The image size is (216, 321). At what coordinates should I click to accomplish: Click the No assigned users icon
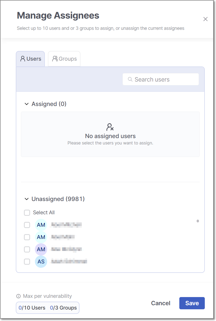110,127
